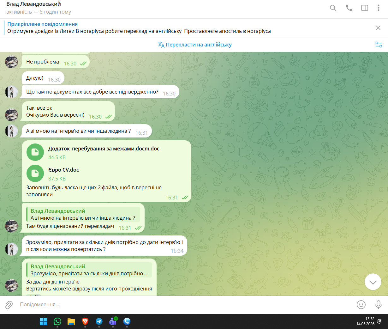Jump to latest messages with down chevron
The height and width of the screenshot is (329, 388).
pos(373,282)
